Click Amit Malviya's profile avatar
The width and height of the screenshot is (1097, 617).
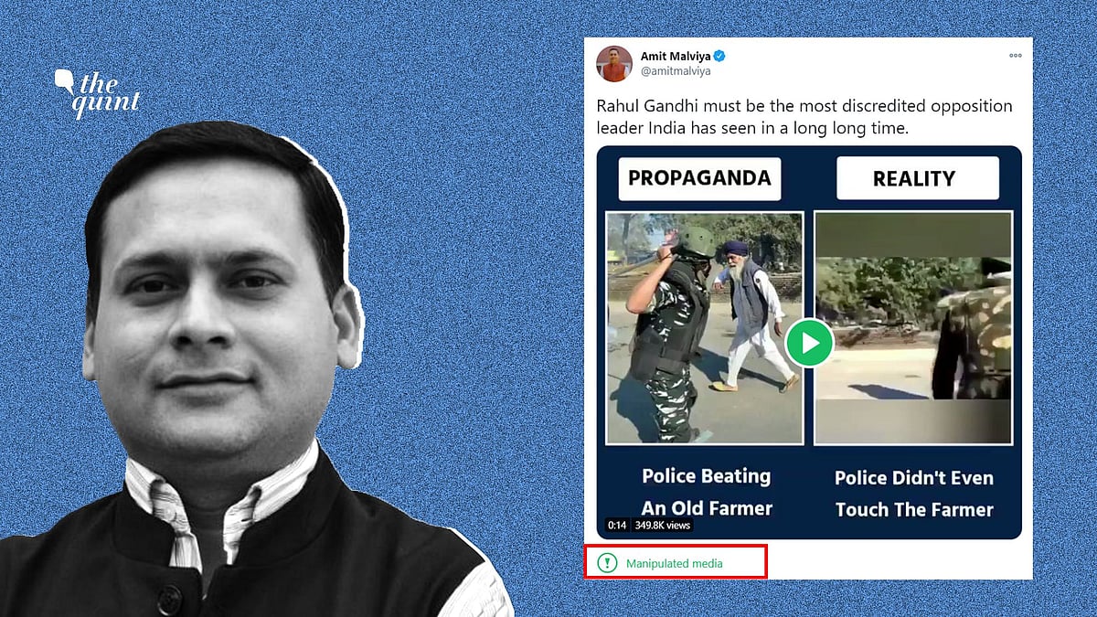(x=614, y=64)
